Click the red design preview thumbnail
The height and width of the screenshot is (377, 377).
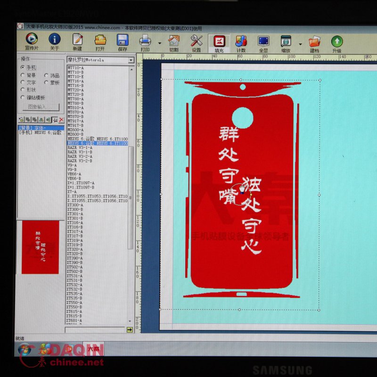[40, 247]
